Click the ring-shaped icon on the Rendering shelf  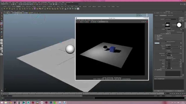pos(17,9)
